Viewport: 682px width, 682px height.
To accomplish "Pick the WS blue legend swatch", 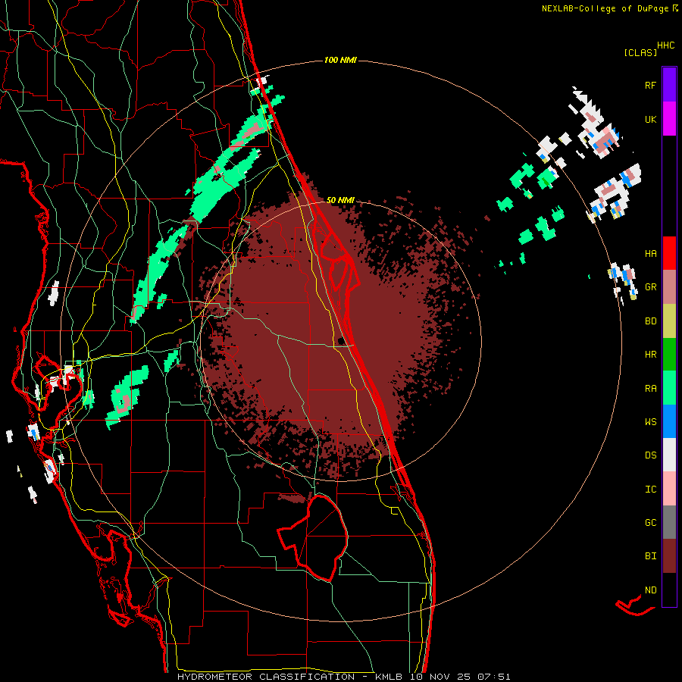I will click(669, 421).
